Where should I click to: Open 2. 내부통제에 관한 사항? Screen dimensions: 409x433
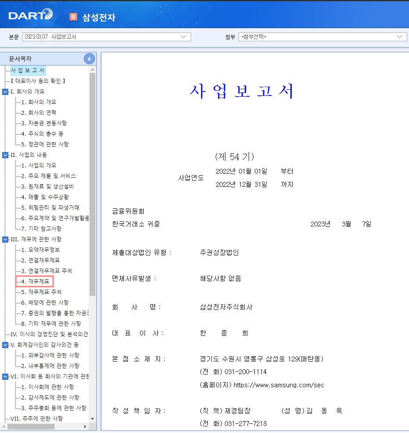coord(50,366)
